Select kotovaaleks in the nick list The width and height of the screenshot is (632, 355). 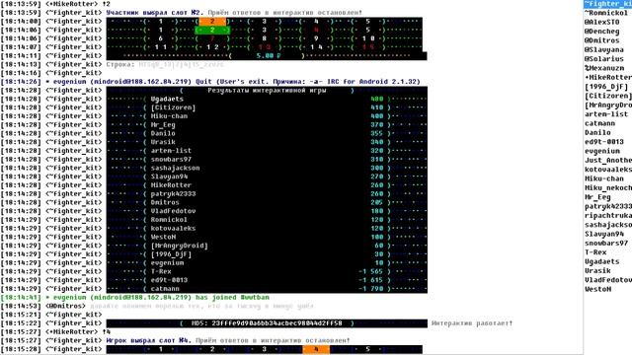pos(608,170)
